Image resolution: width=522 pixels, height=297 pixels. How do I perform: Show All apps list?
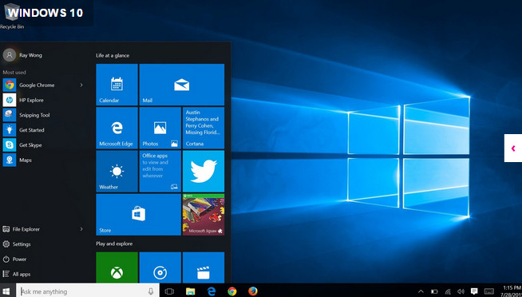pos(22,274)
